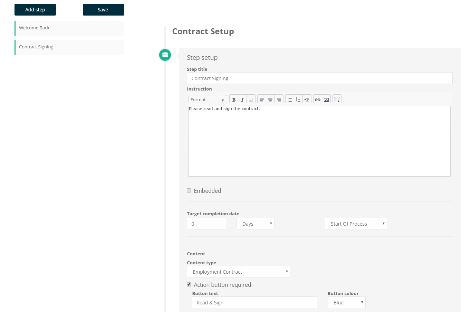The image size is (472, 312).
Task: Click the Add step button
Action: tap(35, 10)
